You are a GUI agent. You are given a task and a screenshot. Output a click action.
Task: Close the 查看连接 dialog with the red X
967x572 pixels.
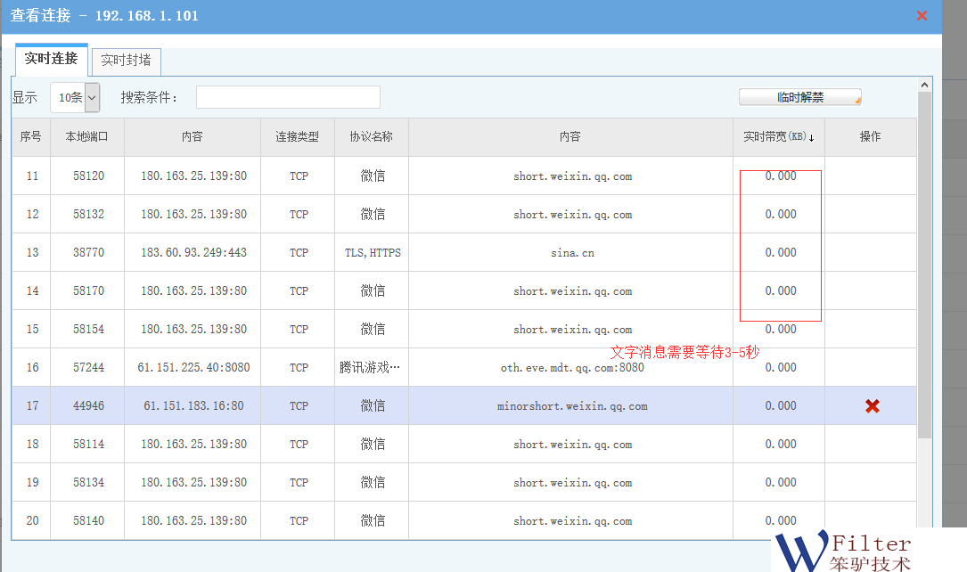[922, 15]
